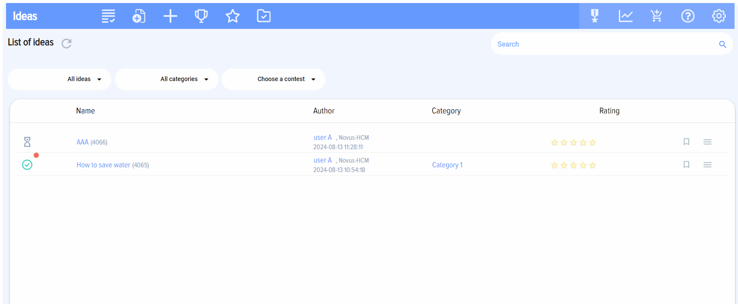The width and height of the screenshot is (738, 304).
Task: Click the add document icon in toolbar
Action: point(139,16)
